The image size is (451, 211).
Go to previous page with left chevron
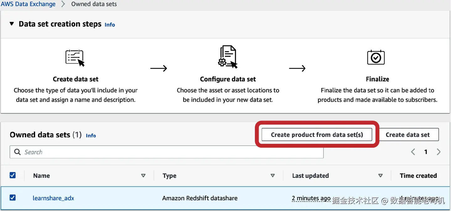(413, 152)
